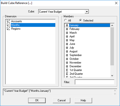Screen dimensions: 120x106
Task: Click the Cancel button
Action: click(x=61, y=100)
